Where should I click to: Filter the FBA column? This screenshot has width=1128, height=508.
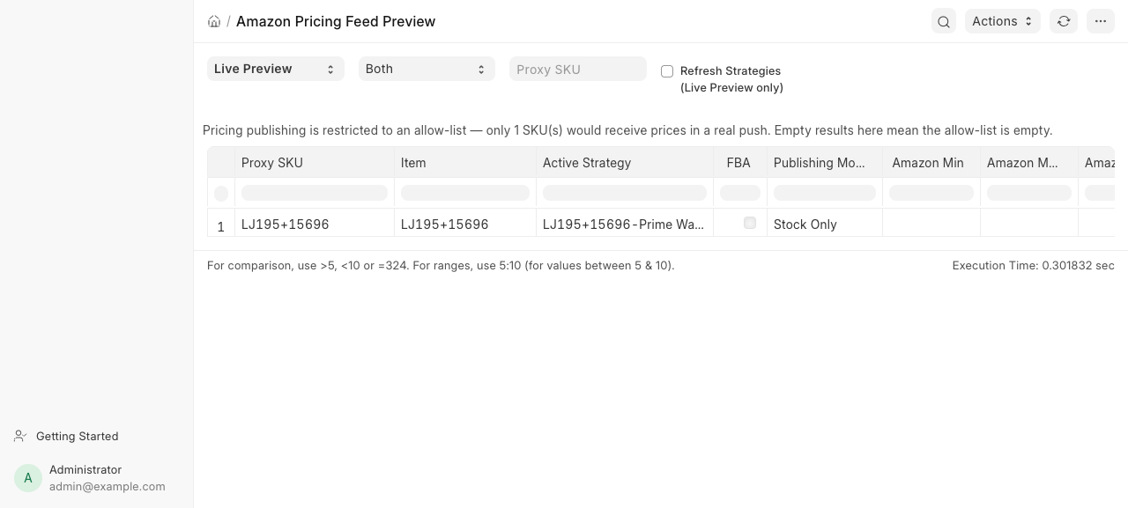[x=740, y=193]
